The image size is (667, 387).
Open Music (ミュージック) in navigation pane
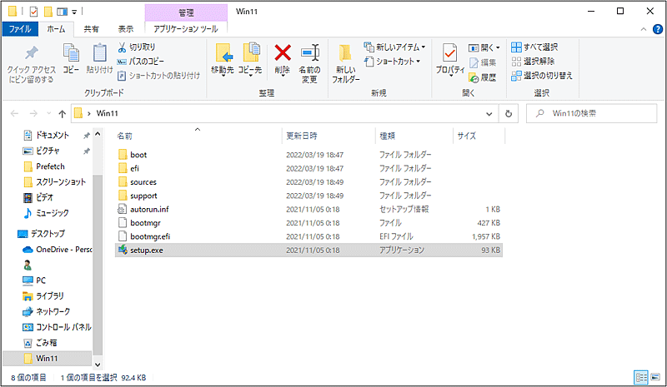(x=46, y=213)
